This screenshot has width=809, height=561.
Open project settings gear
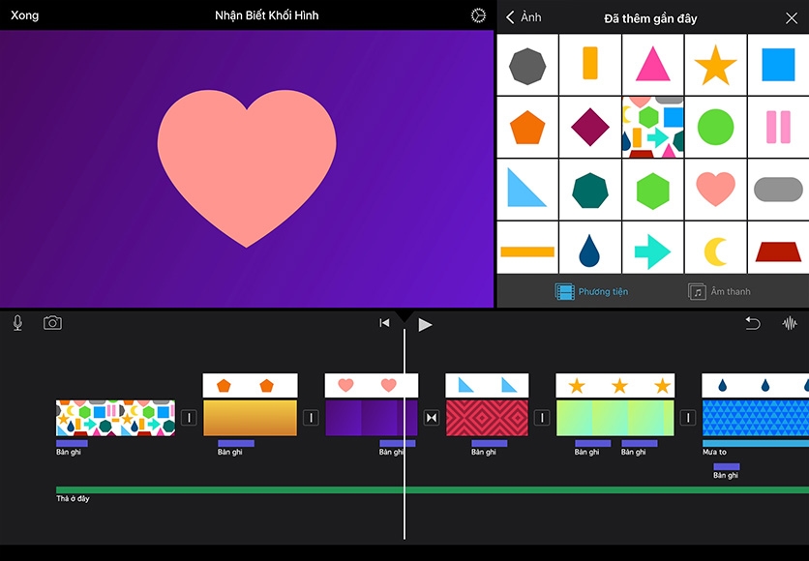[x=478, y=15]
